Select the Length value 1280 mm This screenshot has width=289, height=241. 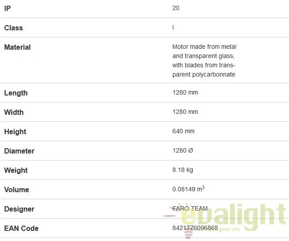pyautogui.click(x=185, y=93)
